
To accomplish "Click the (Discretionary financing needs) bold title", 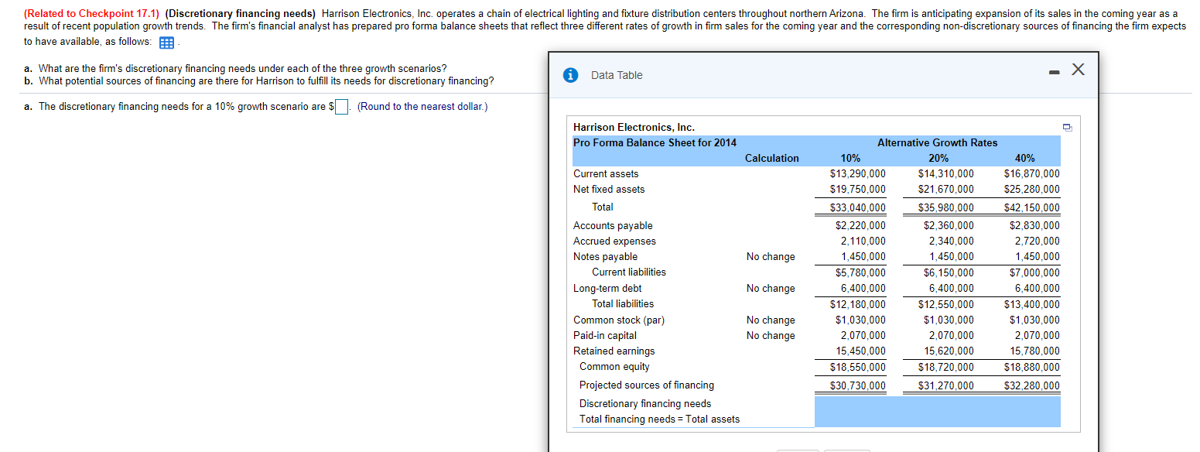I will pyautogui.click(x=240, y=14).
